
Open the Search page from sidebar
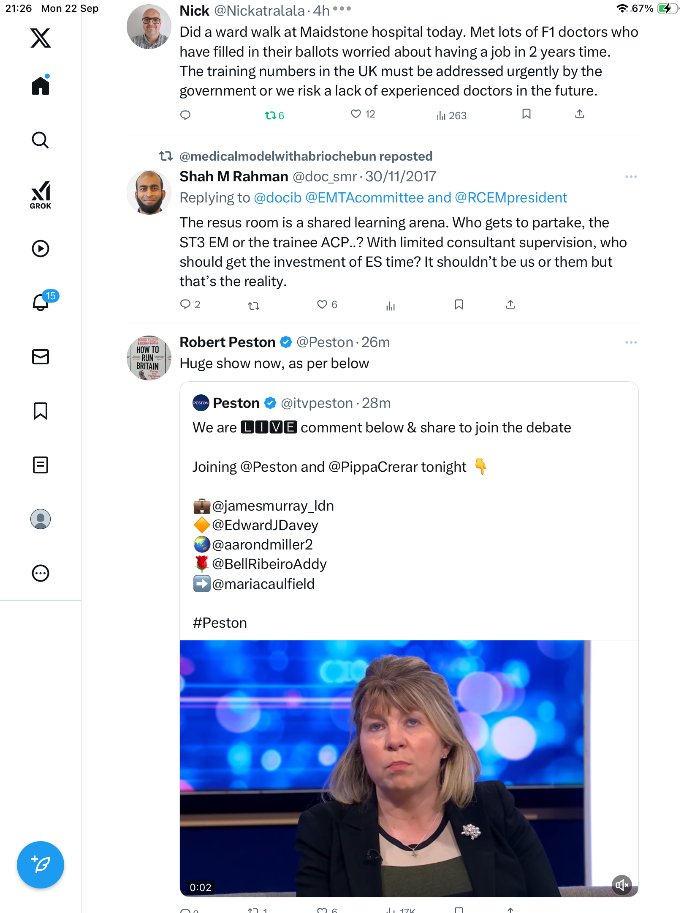[x=41, y=140]
